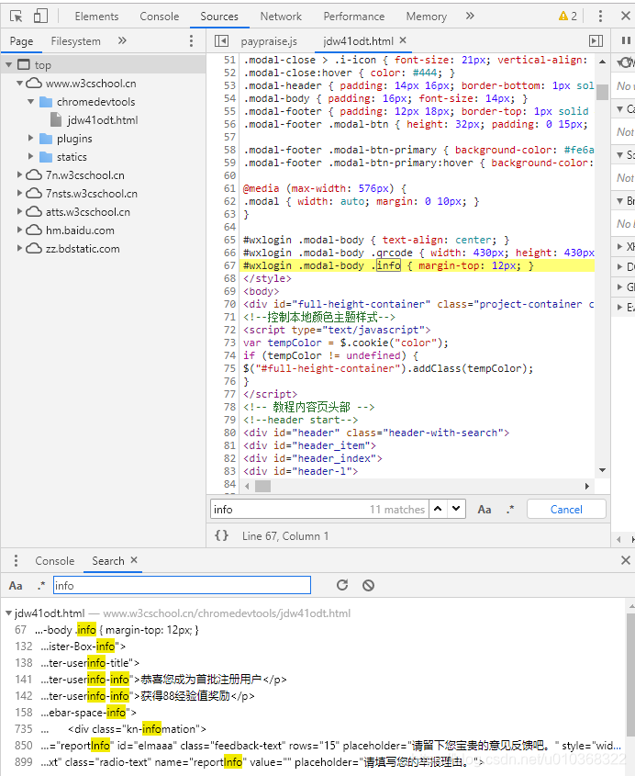635x776 pixels.
Task: Expand 7n.w3cschool.cn domain
Action: click(x=20, y=174)
